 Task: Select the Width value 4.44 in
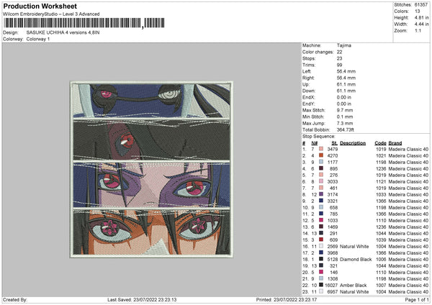point(422,24)
